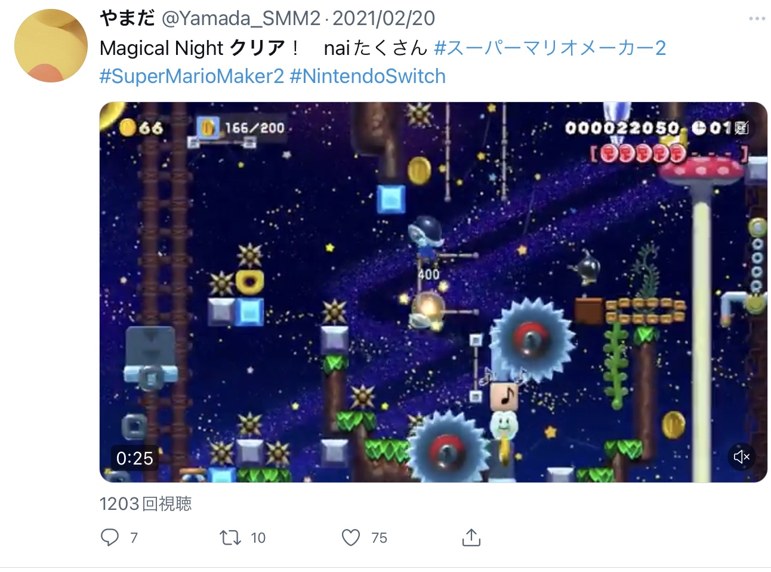Open the #SuperMarioMaker2 hashtag

point(192,76)
